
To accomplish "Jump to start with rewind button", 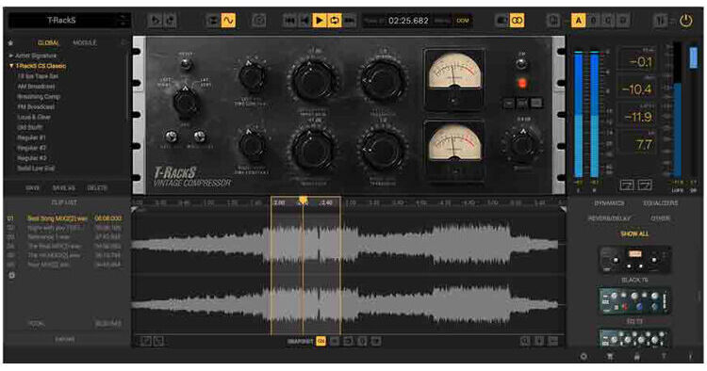I will coord(290,21).
